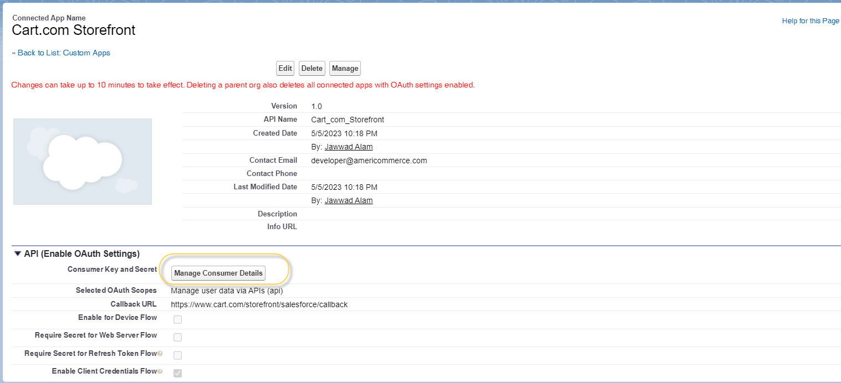The width and height of the screenshot is (841, 383).
Task: Click the Version value 1.0
Action: (317, 106)
